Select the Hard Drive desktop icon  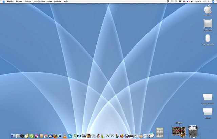208,24
